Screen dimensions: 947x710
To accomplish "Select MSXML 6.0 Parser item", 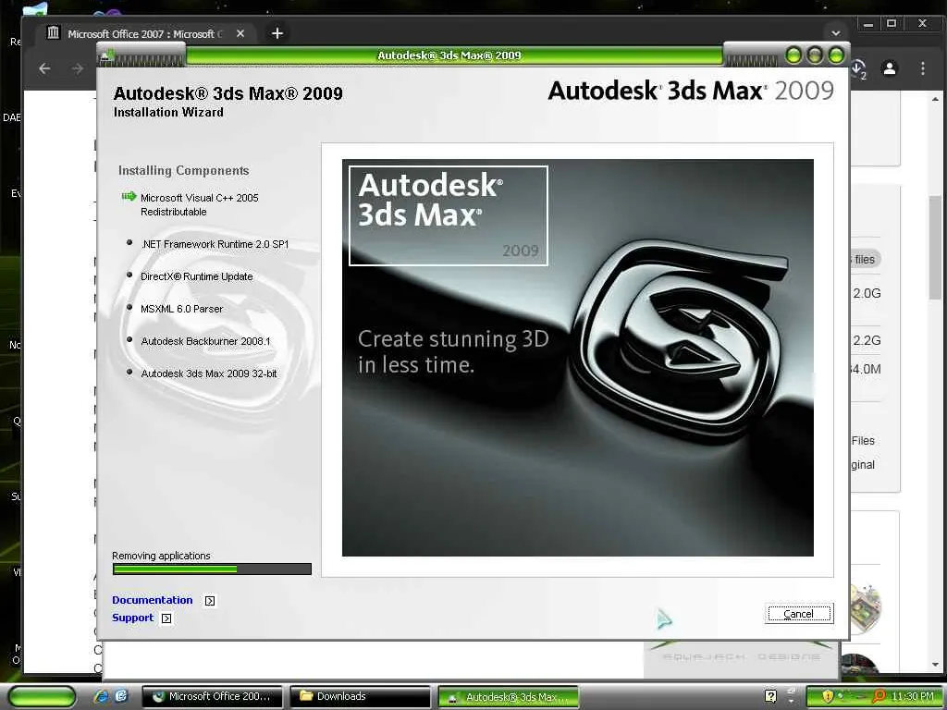I will pos(182,309).
